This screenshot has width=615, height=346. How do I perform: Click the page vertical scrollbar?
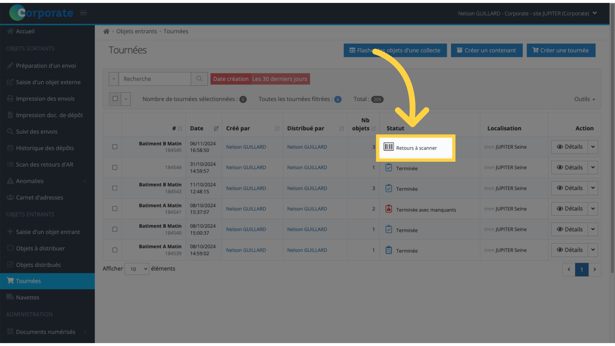pyautogui.click(x=612, y=138)
